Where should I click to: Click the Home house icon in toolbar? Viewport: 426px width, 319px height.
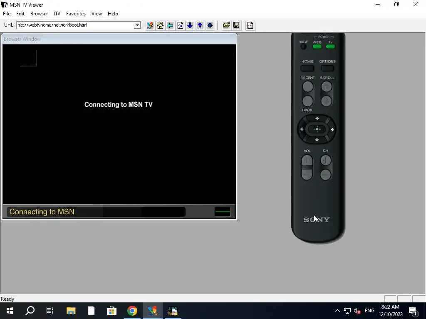click(160, 25)
